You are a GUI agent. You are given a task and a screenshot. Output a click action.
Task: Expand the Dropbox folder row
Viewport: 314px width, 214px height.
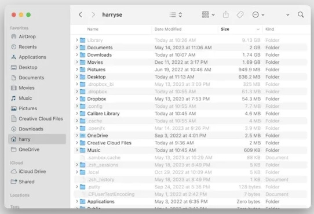(77, 99)
